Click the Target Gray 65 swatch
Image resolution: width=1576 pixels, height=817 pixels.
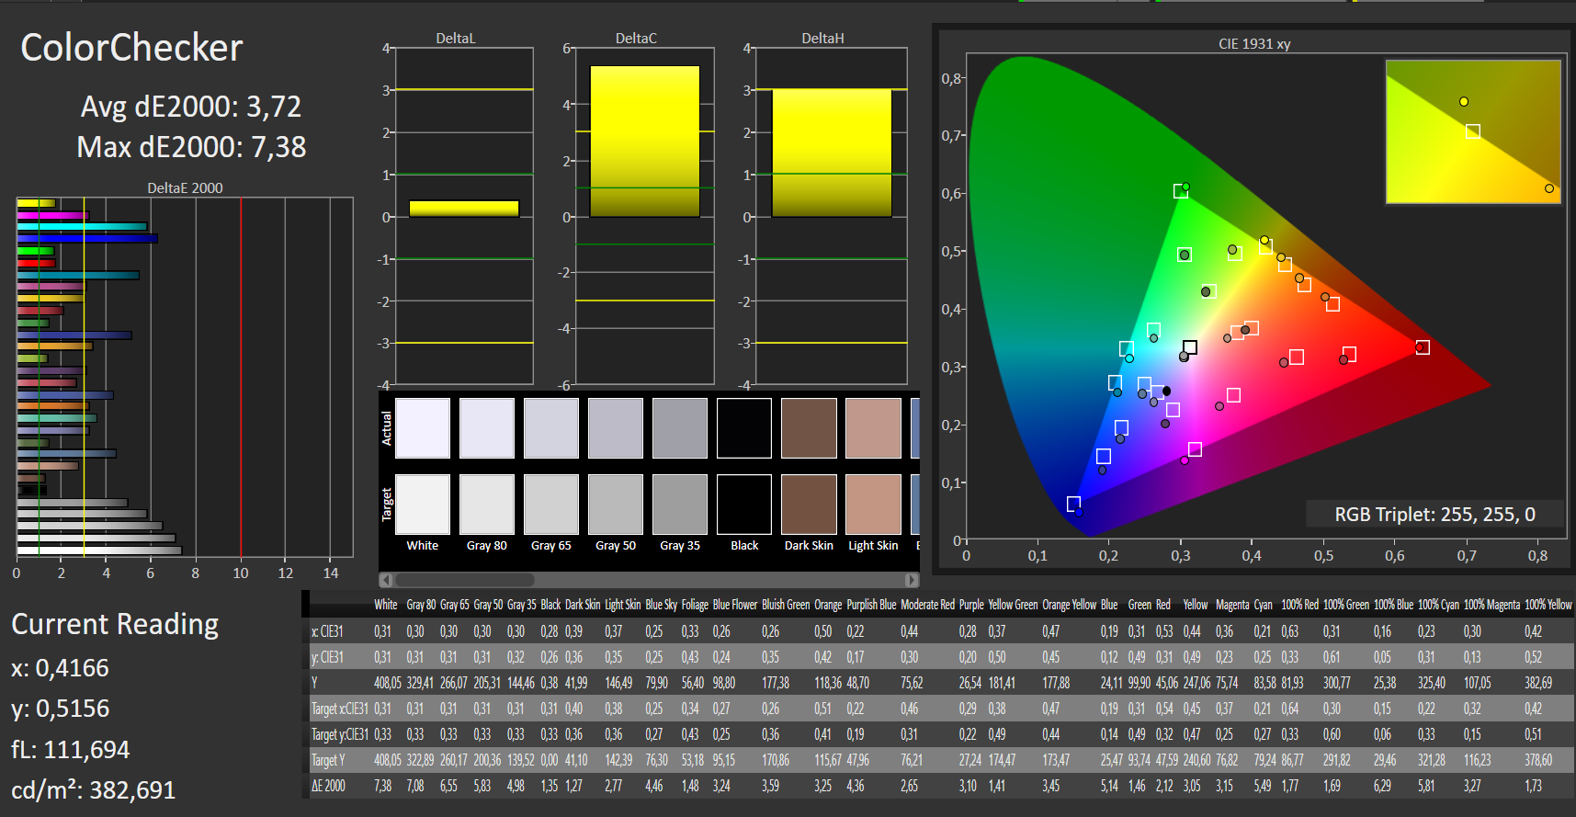[x=551, y=505]
